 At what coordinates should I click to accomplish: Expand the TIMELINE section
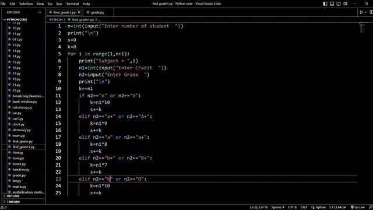13,202
